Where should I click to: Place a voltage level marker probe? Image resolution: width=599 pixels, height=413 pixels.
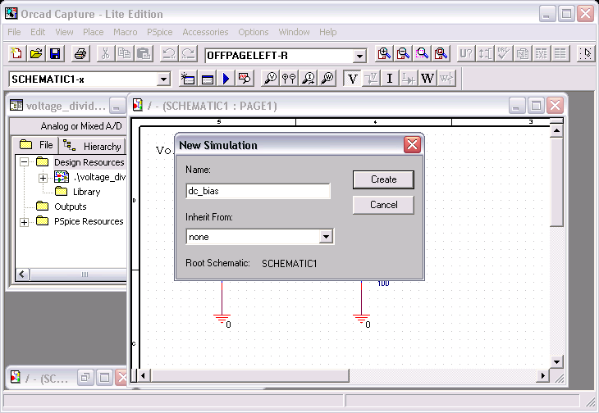[271, 79]
